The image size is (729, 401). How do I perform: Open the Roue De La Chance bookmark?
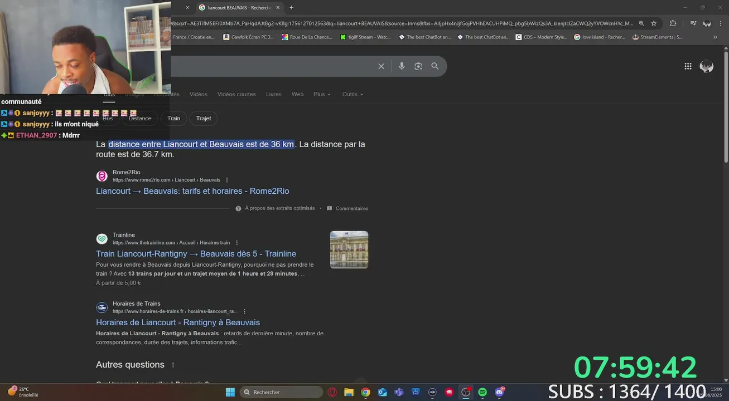(307, 37)
